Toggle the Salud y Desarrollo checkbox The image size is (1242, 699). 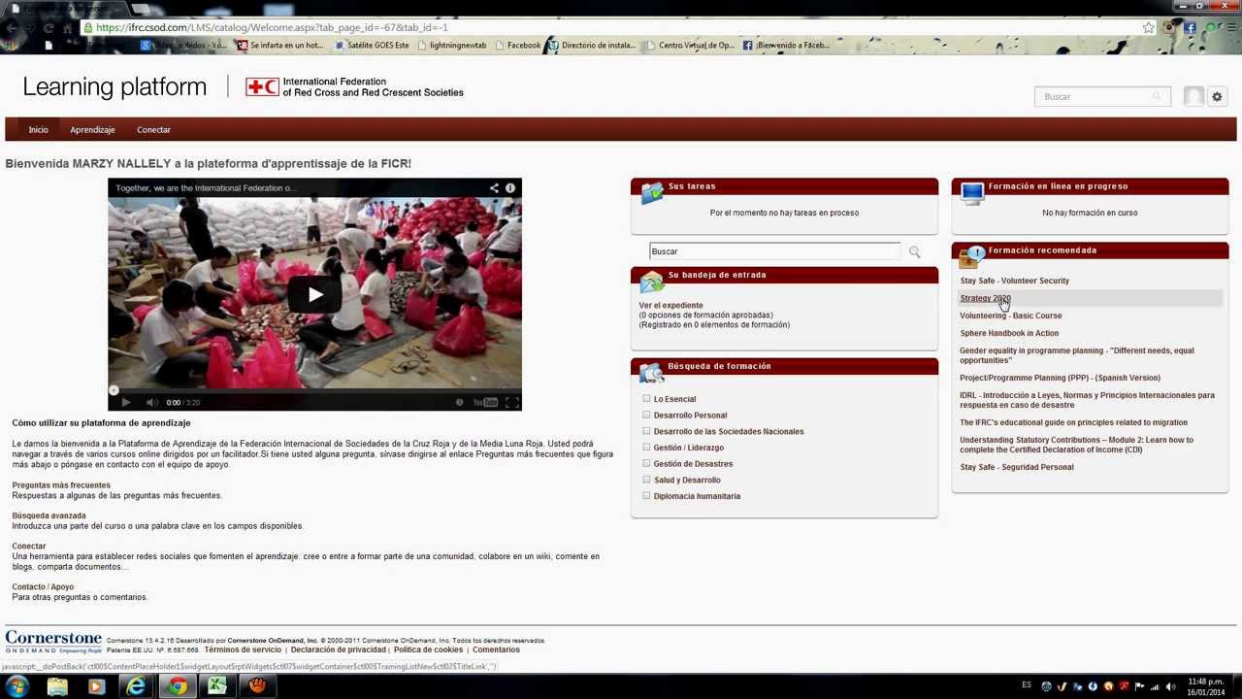(x=646, y=480)
